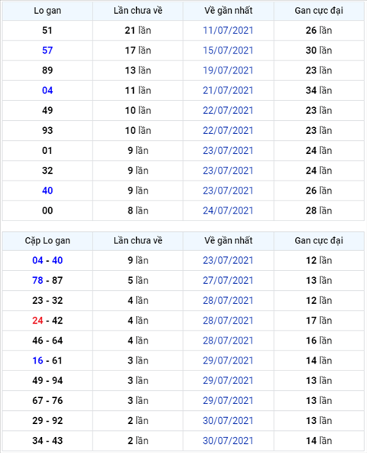The image size is (367, 453).
Task: Select lo gan number 01
Action: (47, 151)
